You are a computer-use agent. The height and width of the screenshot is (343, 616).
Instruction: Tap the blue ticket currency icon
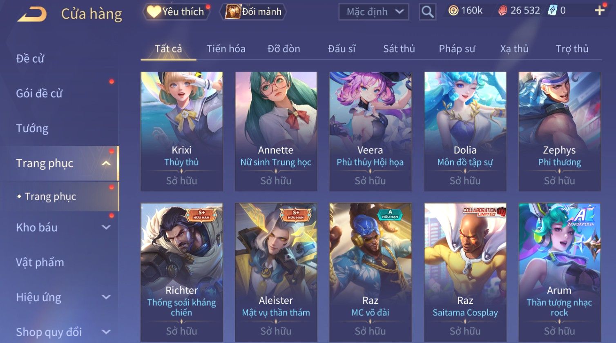tap(553, 11)
